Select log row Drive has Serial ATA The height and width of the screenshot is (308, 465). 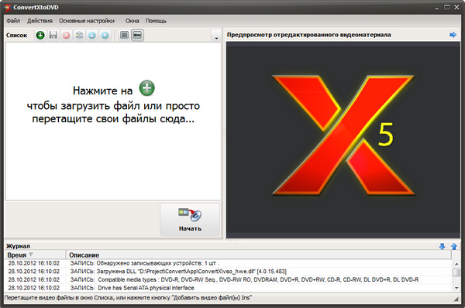click(x=229, y=288)
